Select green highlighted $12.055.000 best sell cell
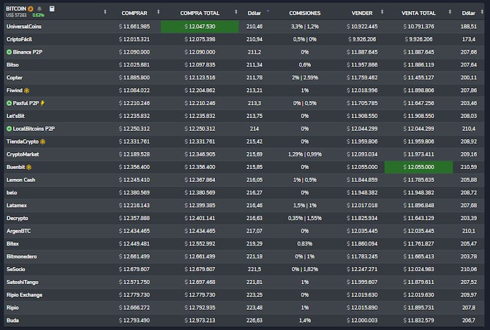Screen dimensions: 490x330 pyautogui.click(x=418, y=167)
